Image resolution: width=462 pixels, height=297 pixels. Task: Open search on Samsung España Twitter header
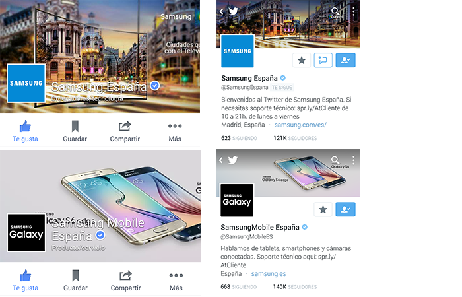coord(335,11)
